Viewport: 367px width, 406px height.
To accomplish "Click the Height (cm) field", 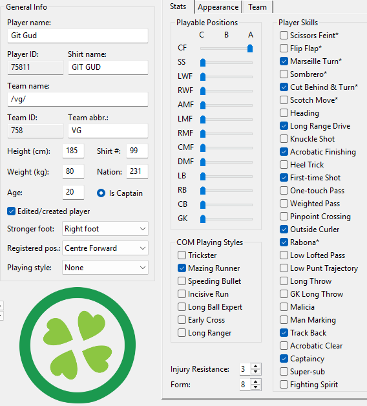I will point(73,151).
